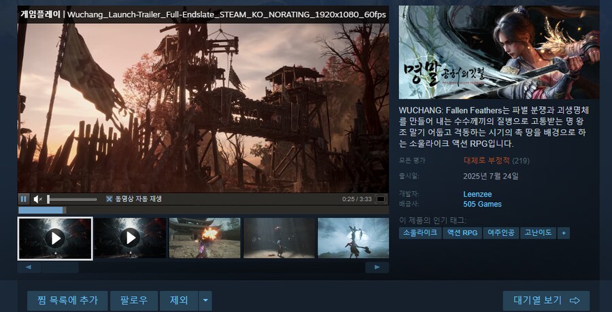Toggle the 동영상 자동 재생 checkbox
Screen dimensions: 612x312
point(109,199)
